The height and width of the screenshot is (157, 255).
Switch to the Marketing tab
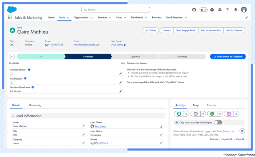point(35,105)
